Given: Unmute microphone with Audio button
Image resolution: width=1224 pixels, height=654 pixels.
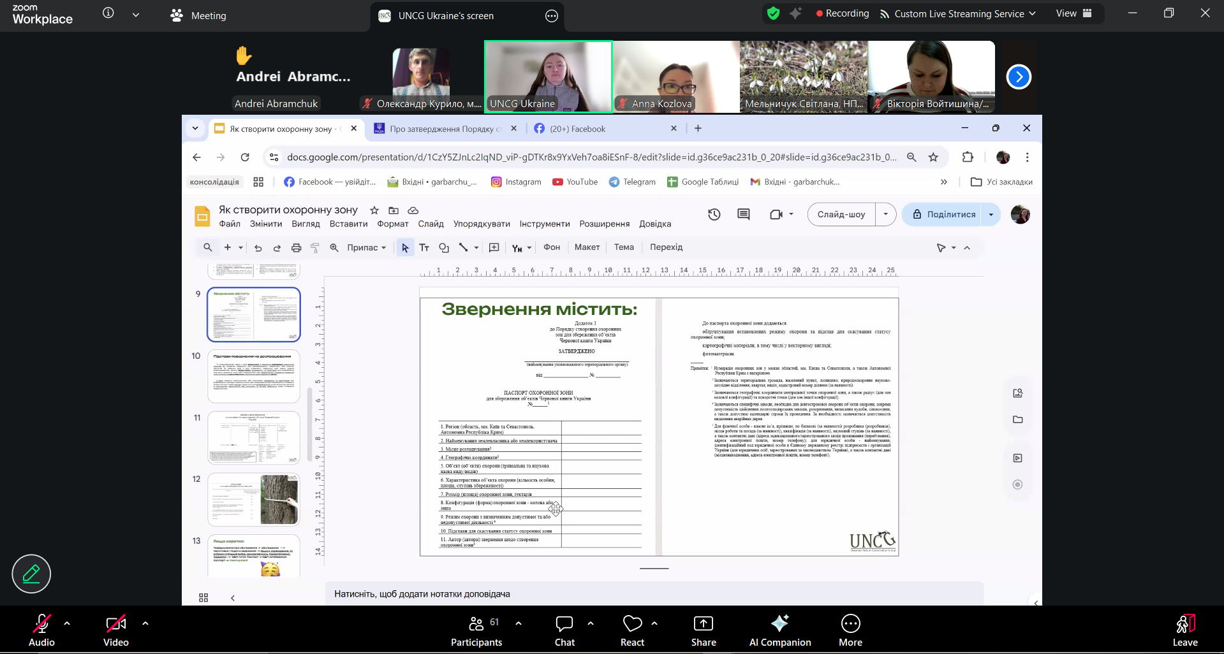Looking at the screenshot, I should pos(41,630).
